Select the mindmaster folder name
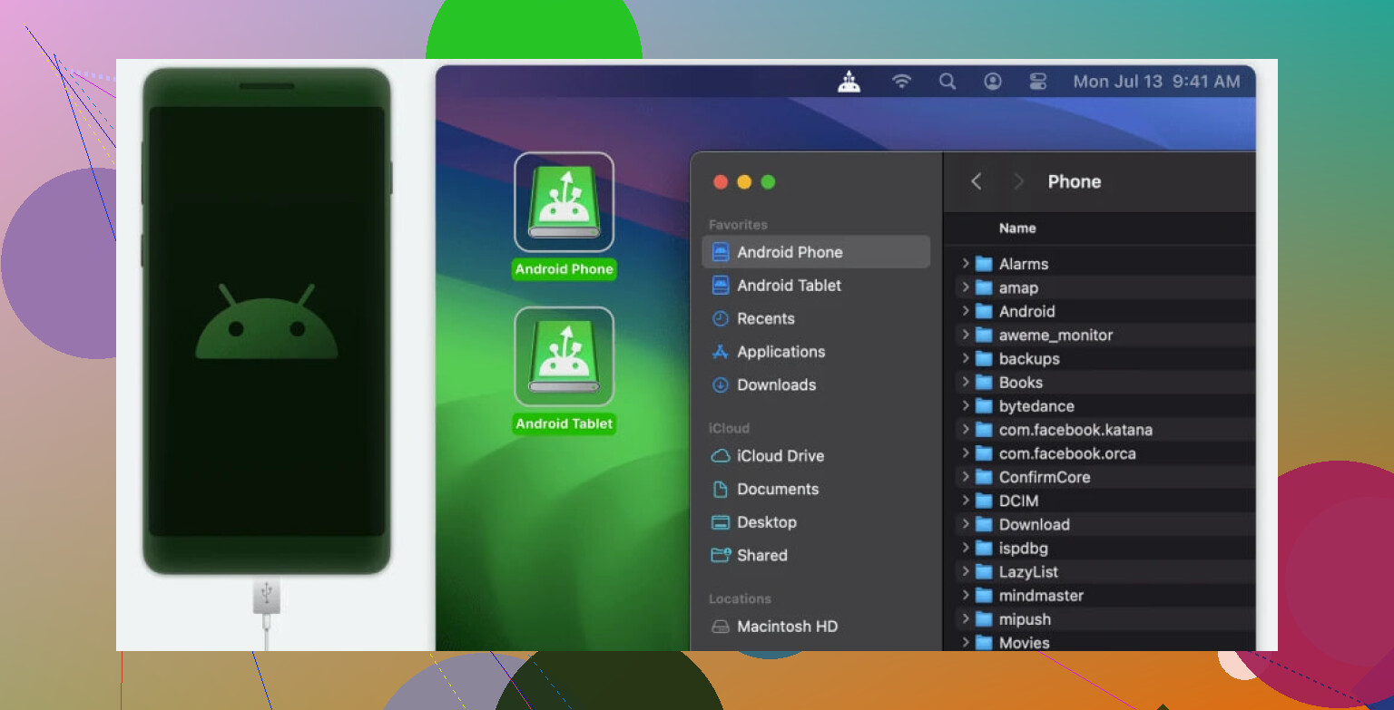This screenshot has height=710, width=1394. tap(1041, 596)
